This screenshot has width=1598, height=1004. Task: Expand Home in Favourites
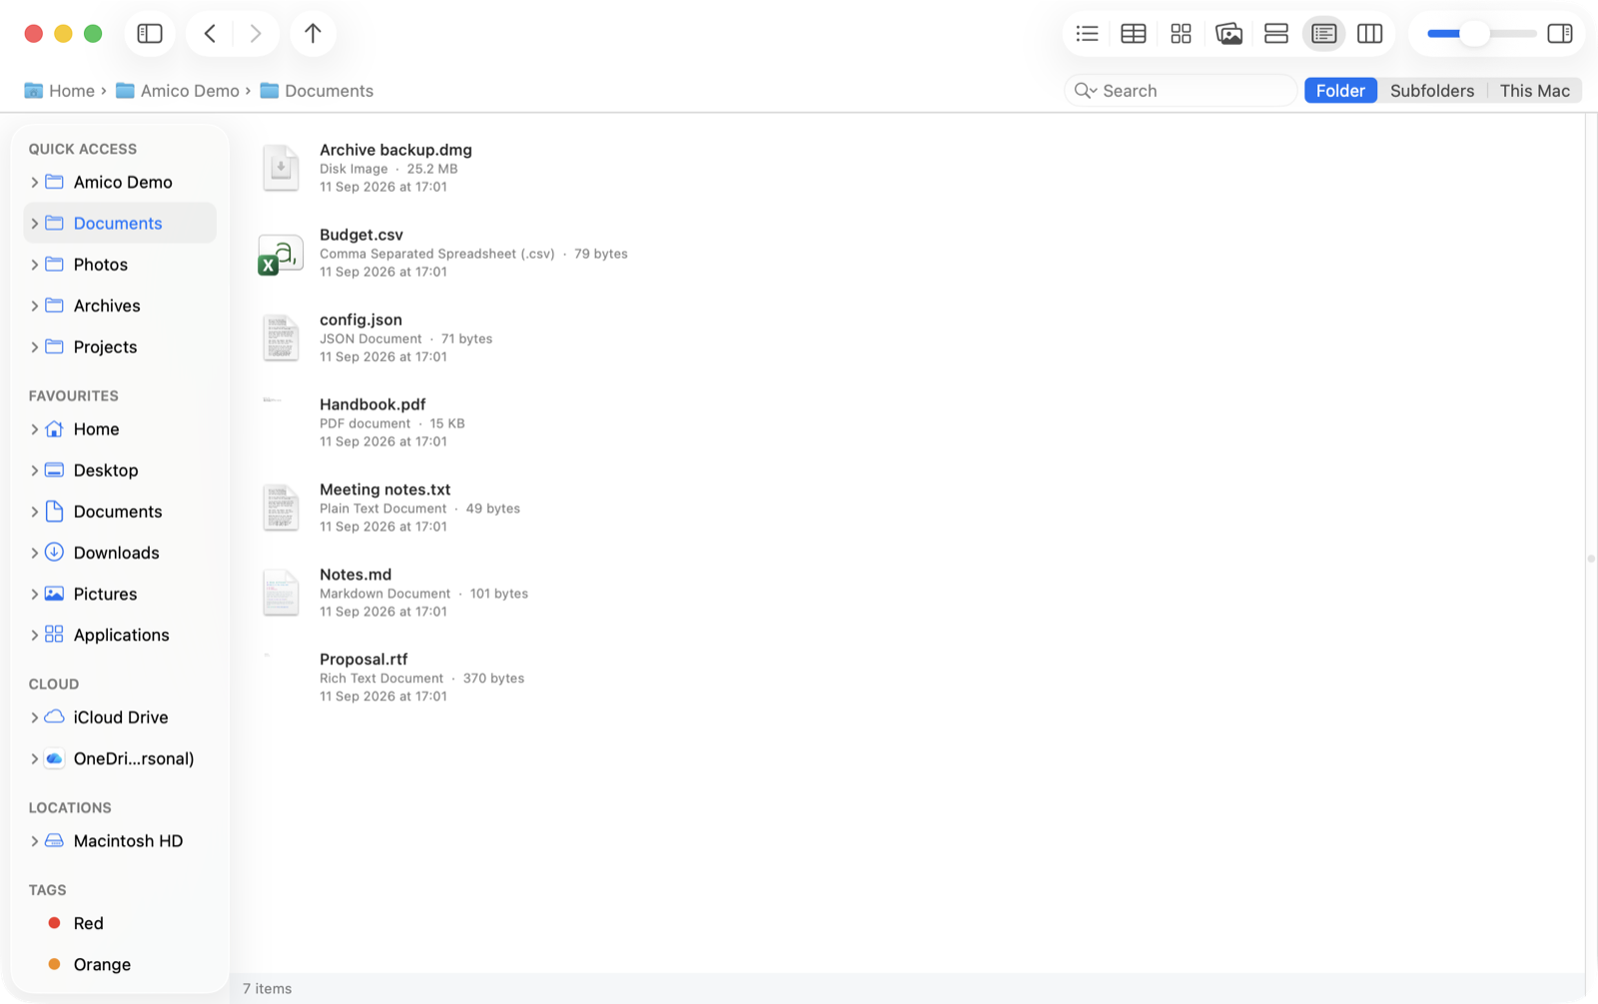34,429
